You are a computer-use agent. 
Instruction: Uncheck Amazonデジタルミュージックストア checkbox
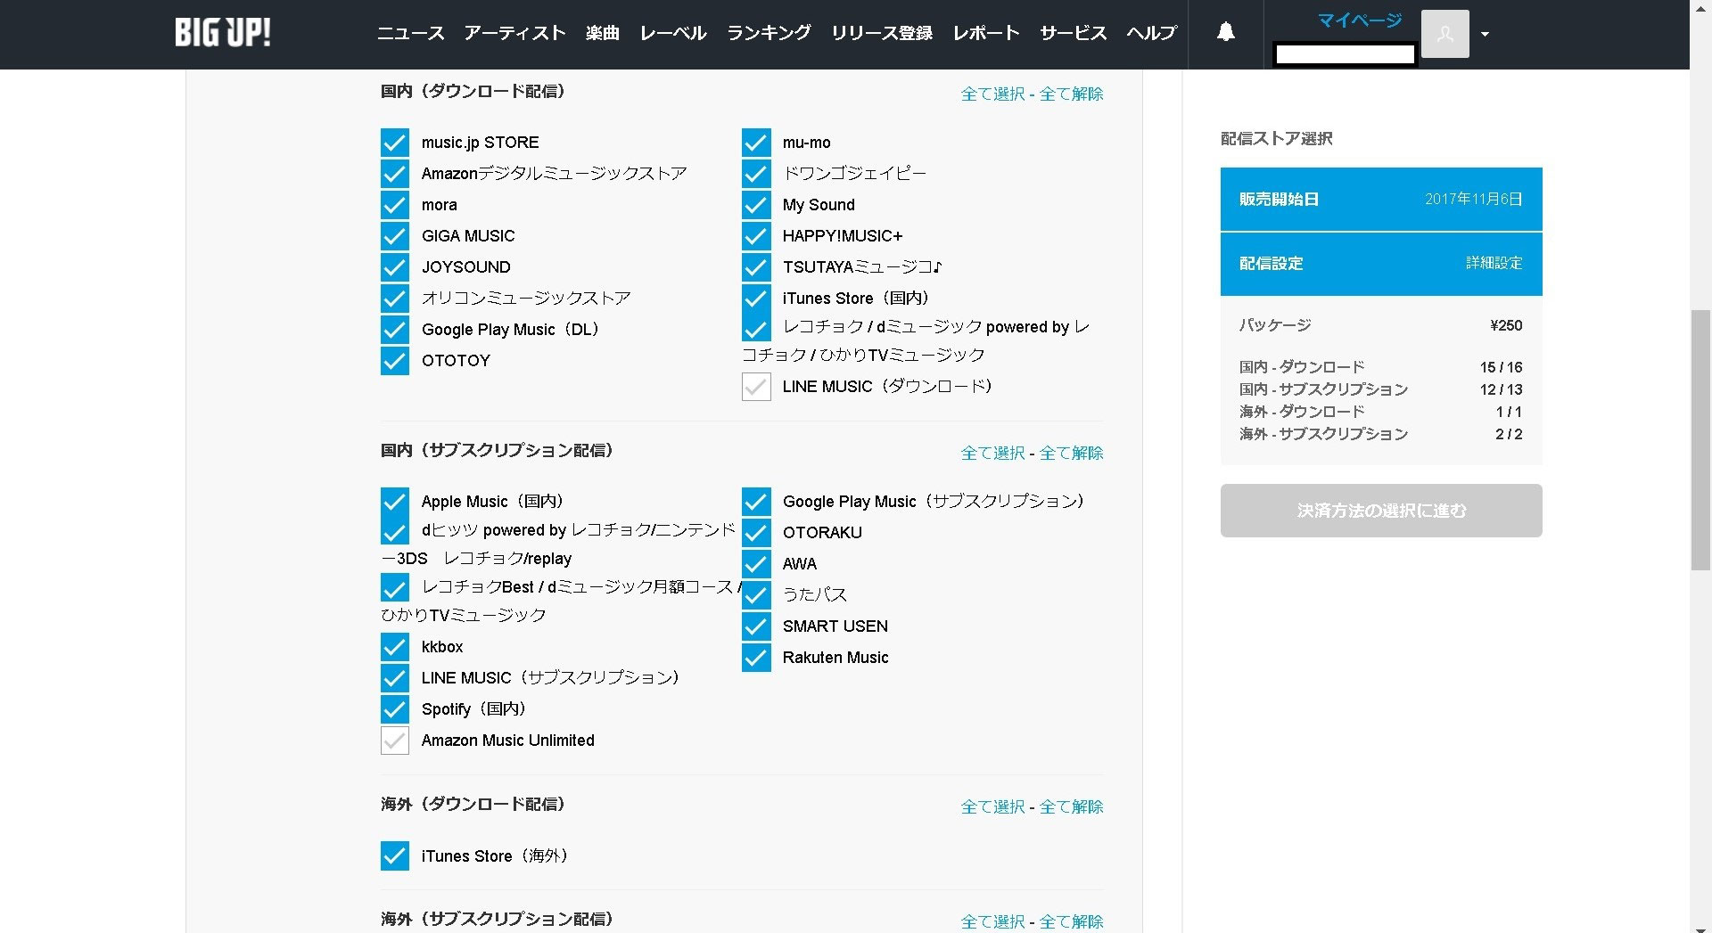(x=395, y=174)
